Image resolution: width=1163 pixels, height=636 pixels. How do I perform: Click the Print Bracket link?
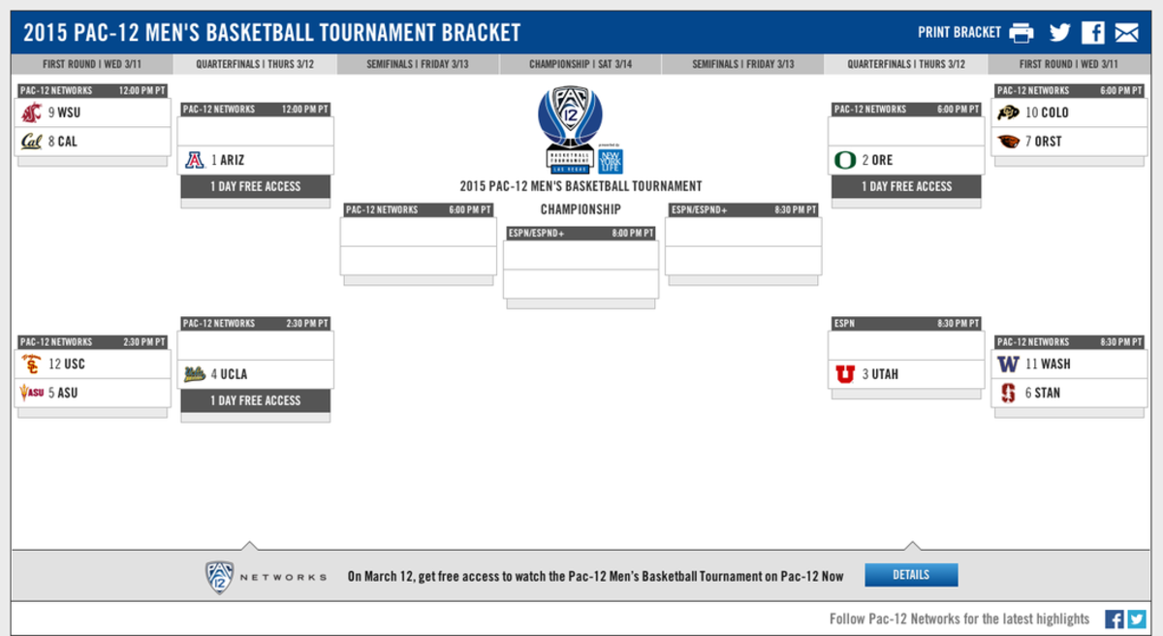pyautogui.click(x=959, y=33)
